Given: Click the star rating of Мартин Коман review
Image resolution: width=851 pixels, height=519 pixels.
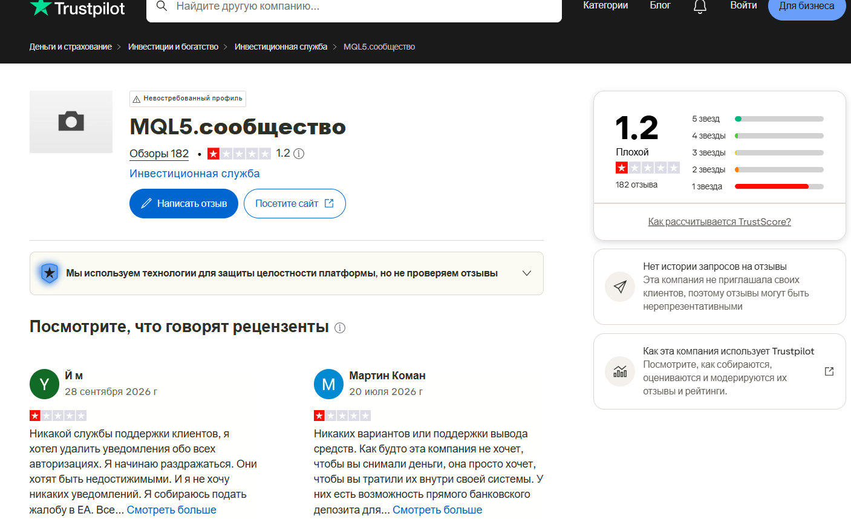Looking at the screenshot, I should [342, 416].
